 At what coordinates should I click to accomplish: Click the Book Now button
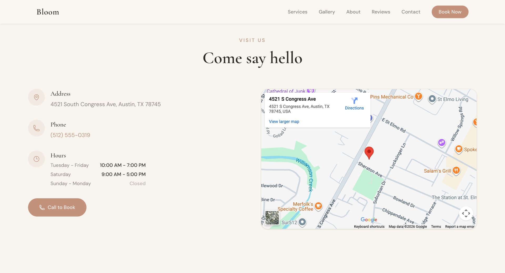(450, 12)
